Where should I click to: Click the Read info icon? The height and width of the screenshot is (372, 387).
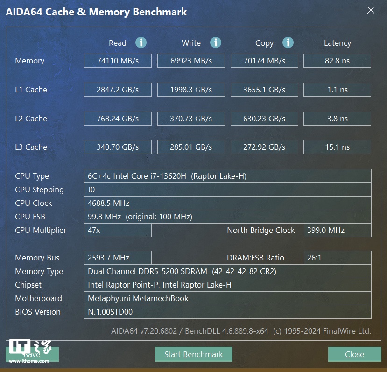[141, 43]
